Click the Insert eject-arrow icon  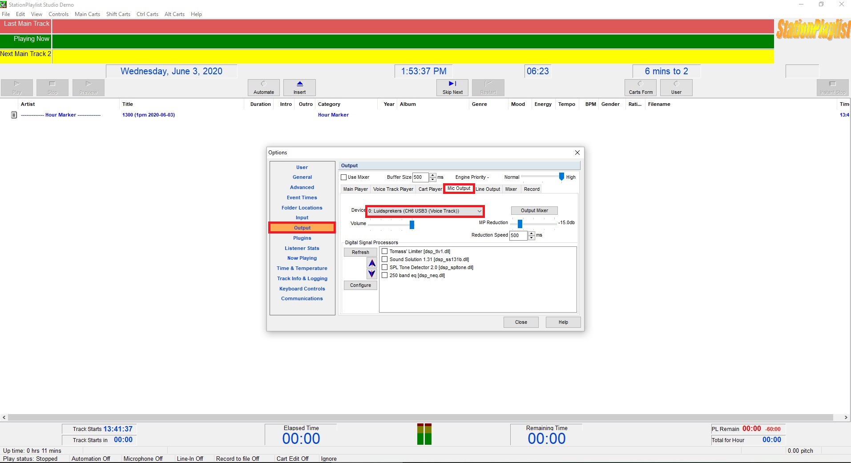pyautogui.click(x=299, y=84)
